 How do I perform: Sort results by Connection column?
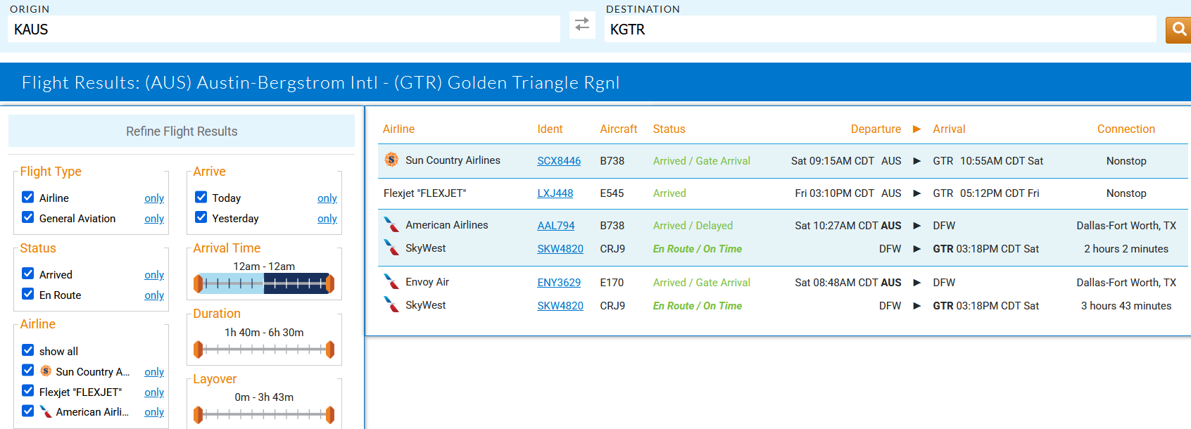tap(1126, 129)
